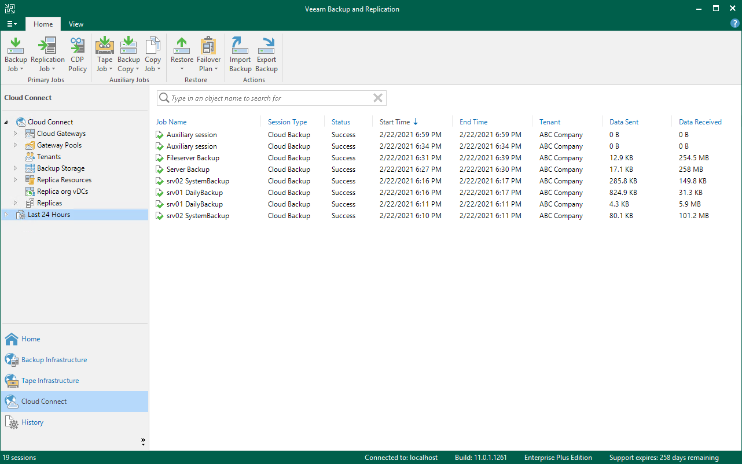This screenshot has width=742, height=464.
Task: Select Backup Storage in the tree
Action: (61, 168)
